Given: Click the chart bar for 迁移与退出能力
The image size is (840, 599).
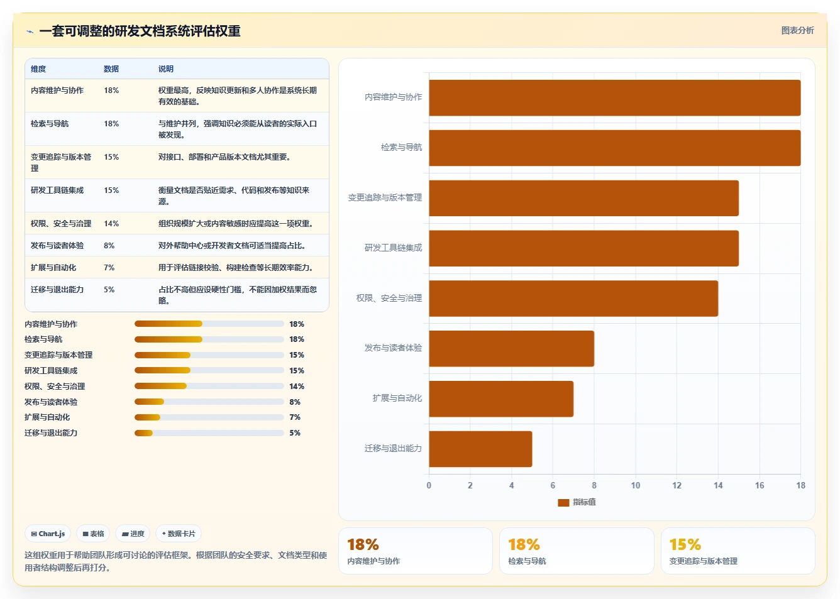Looking at the screenshot, I should pos(480,449).
